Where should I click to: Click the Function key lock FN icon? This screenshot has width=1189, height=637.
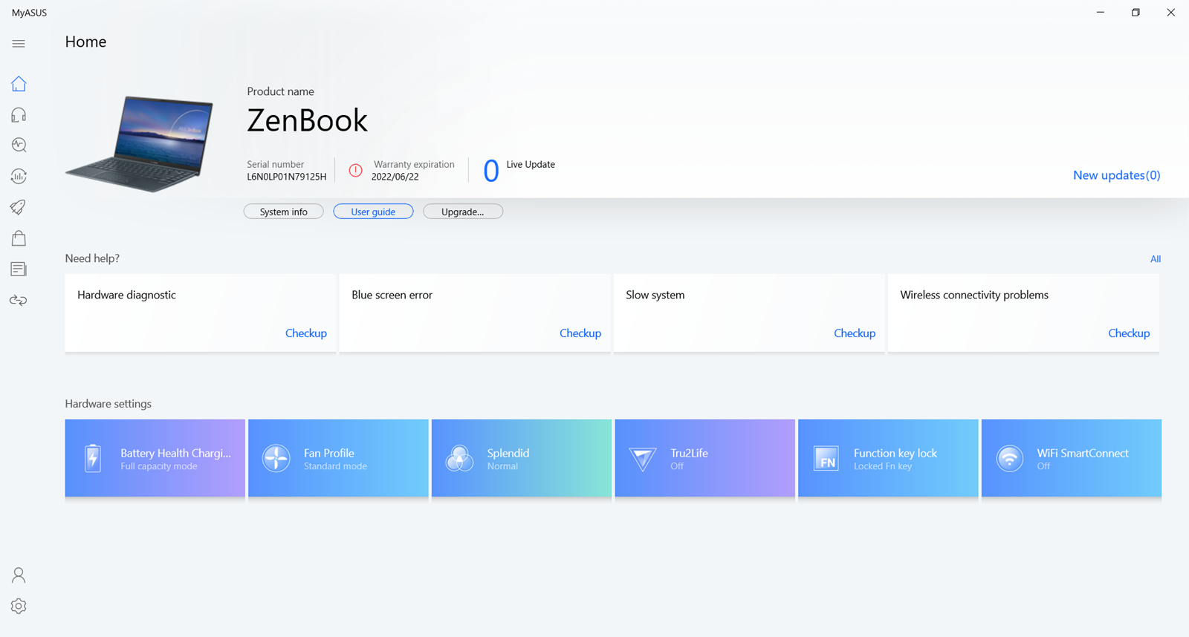tap(826, 458)
